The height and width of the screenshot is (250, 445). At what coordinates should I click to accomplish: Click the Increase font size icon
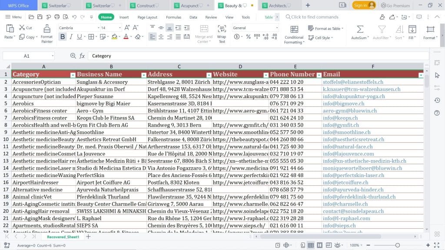[x=127, y=27]
